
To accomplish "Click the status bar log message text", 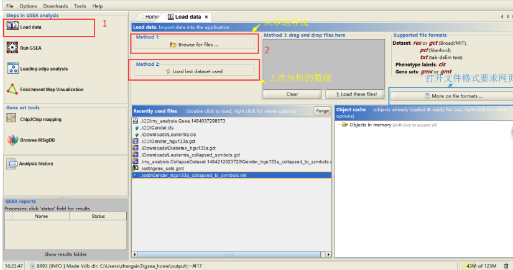I will 119,266.
